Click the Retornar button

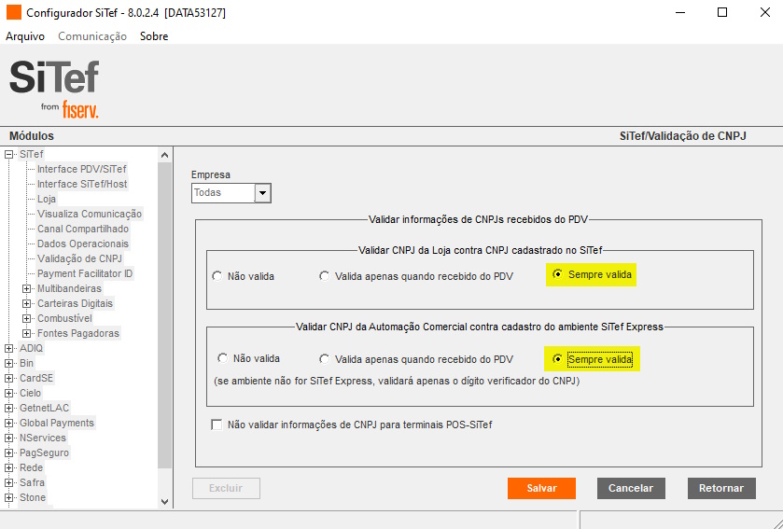721,488
